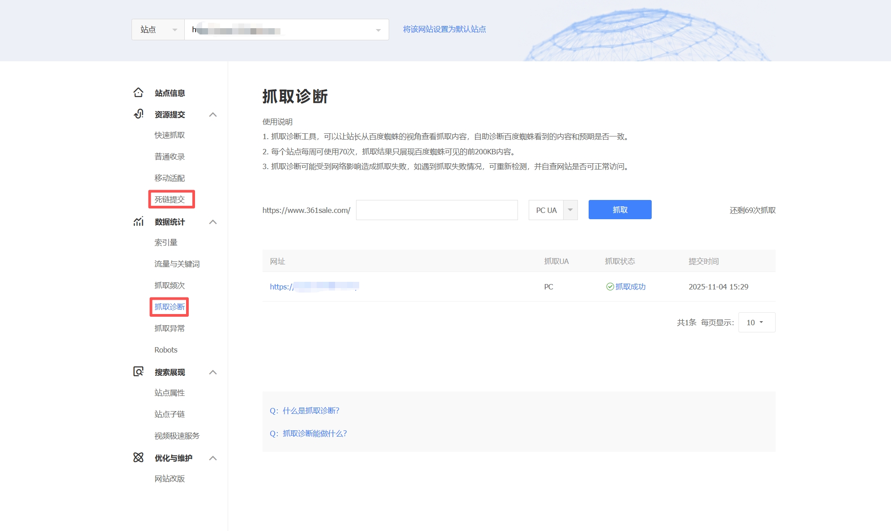Open the site selector dropdown at top
The height and width of the screenshot is (531, 891).
click(x=377, y=30)
